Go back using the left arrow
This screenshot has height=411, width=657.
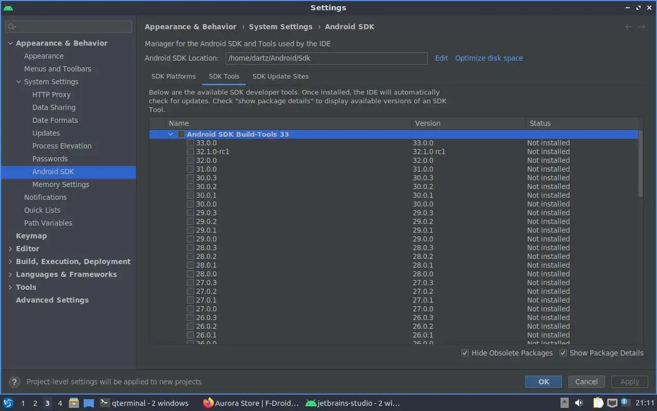[628, 27]
